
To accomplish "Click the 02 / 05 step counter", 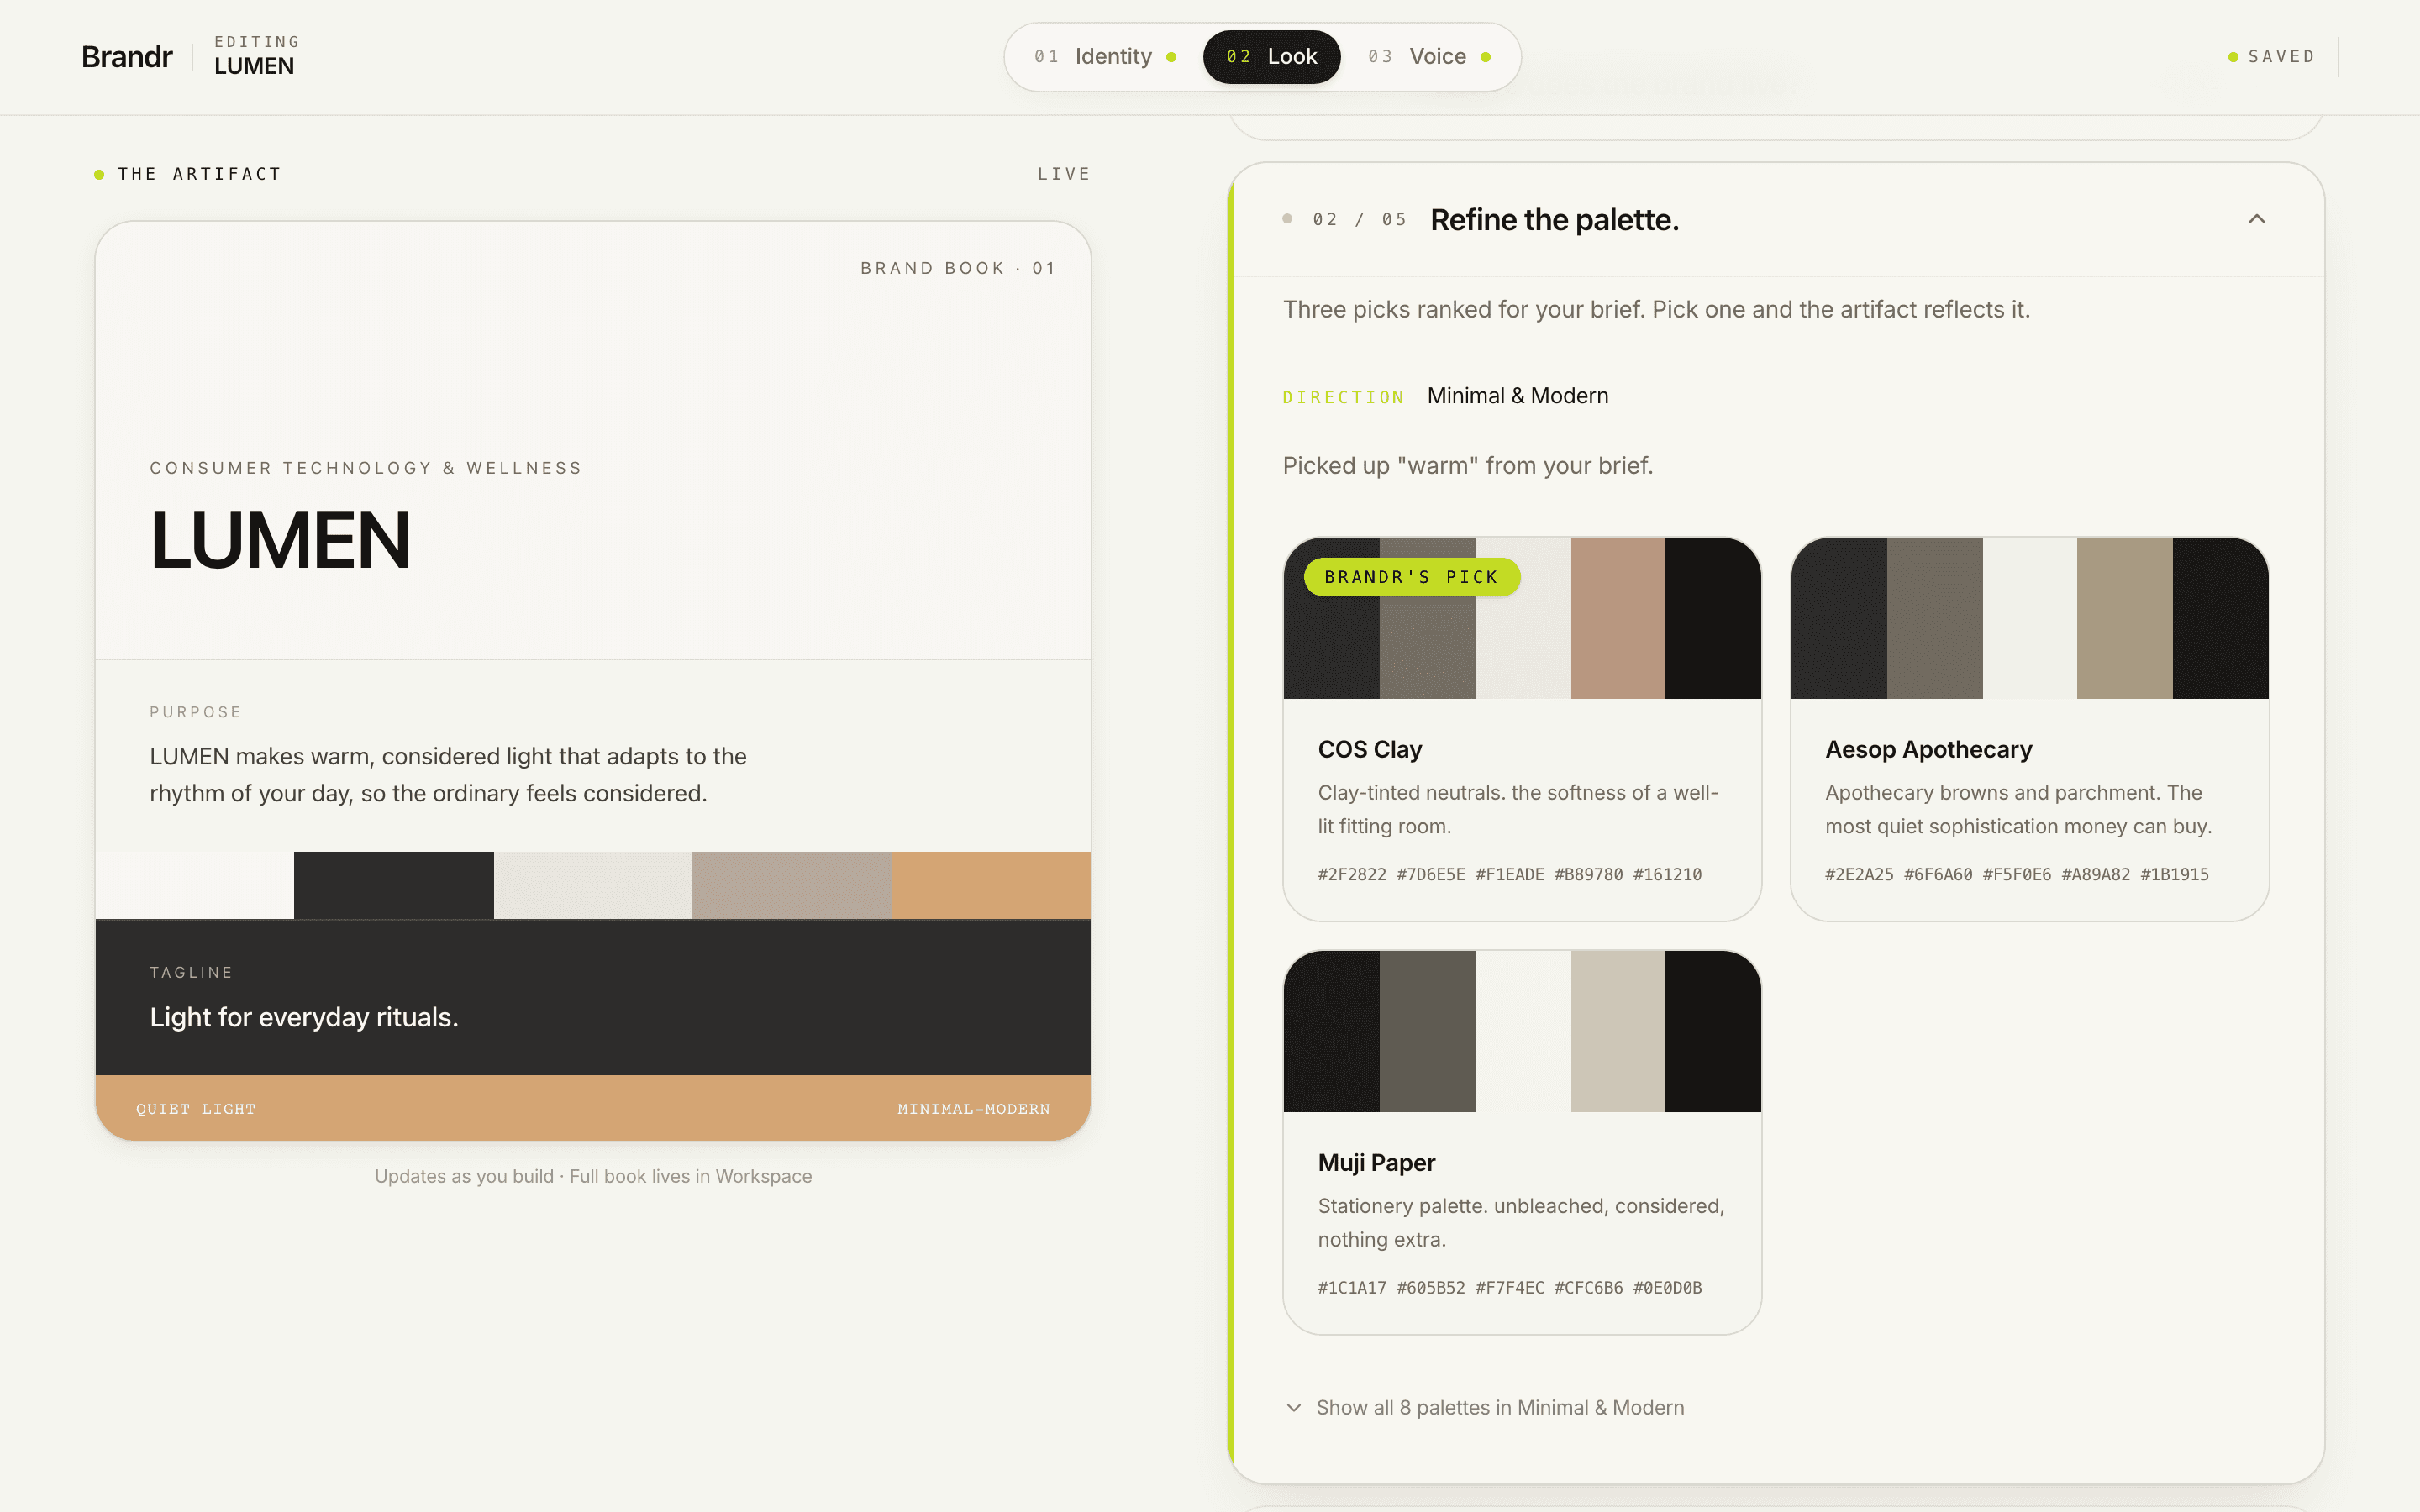I will coord(1359,220).
